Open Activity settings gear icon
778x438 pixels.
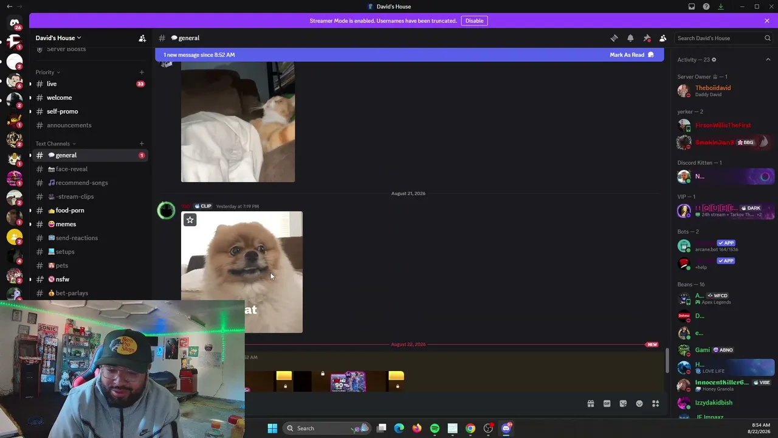pyautogui.click(x=714, y=60)
